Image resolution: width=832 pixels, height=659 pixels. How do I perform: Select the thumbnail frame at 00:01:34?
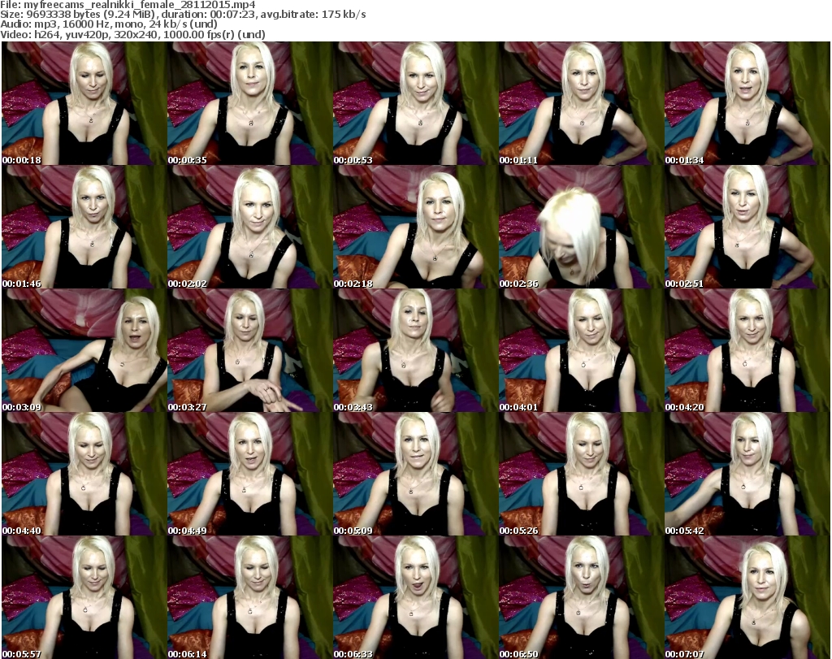tap(747, 103)
